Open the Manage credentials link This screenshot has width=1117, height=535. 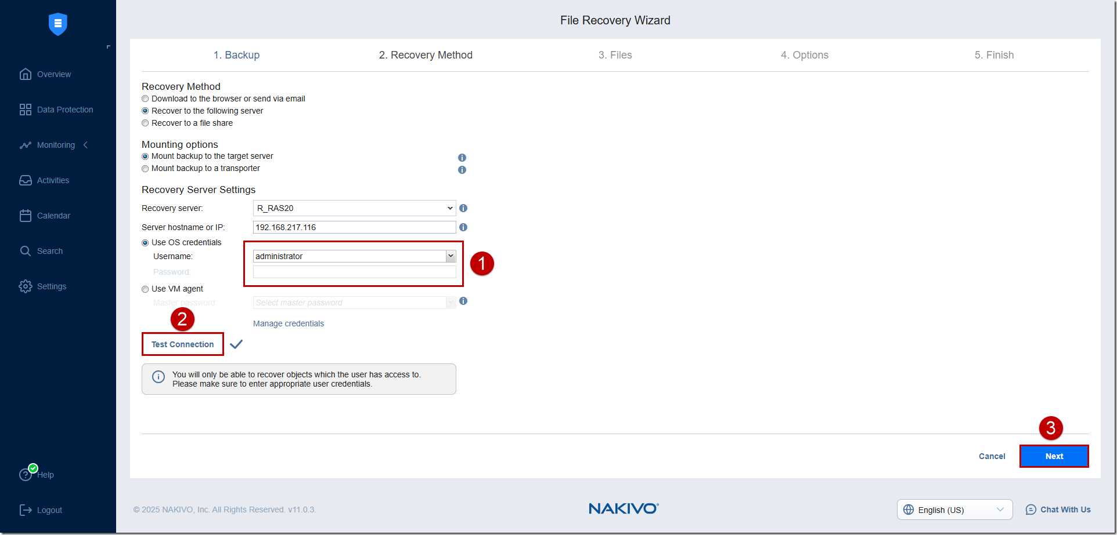tap(289, 323)
